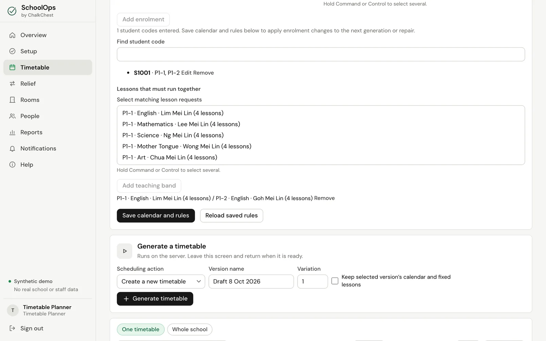Click the SchoolOps checkmark logo
Image resolution: width=546 pixels, height=341 pixels.
(12, 11)
